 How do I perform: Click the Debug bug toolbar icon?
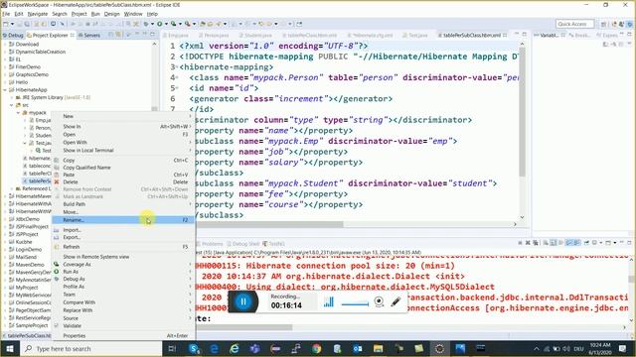[x=146, y=24]
